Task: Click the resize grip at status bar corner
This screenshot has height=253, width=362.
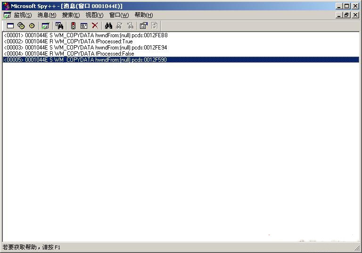Action: (x=357, y=248)
